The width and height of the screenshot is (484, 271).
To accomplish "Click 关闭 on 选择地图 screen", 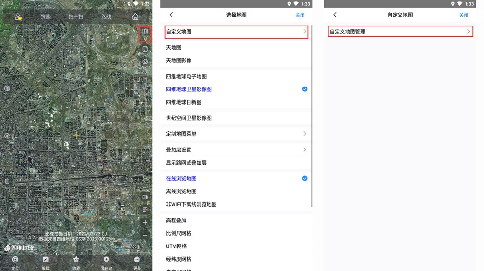I will tap(300, 15).
